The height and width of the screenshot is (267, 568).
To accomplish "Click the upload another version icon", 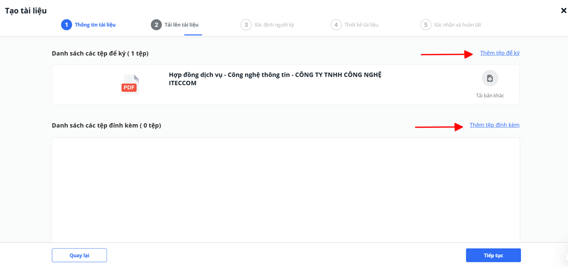I will click(x=490, y=78).
